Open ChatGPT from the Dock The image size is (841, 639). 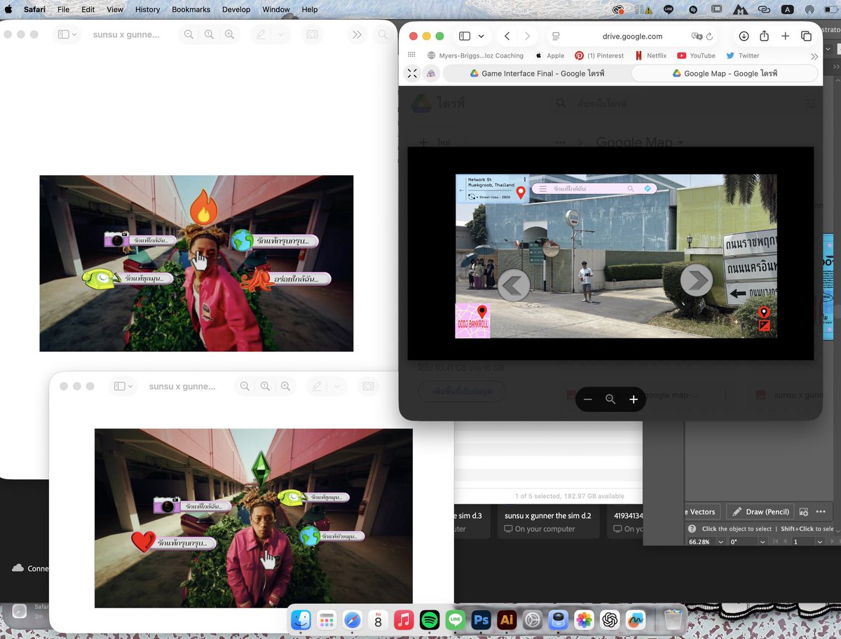coord(610,619)
